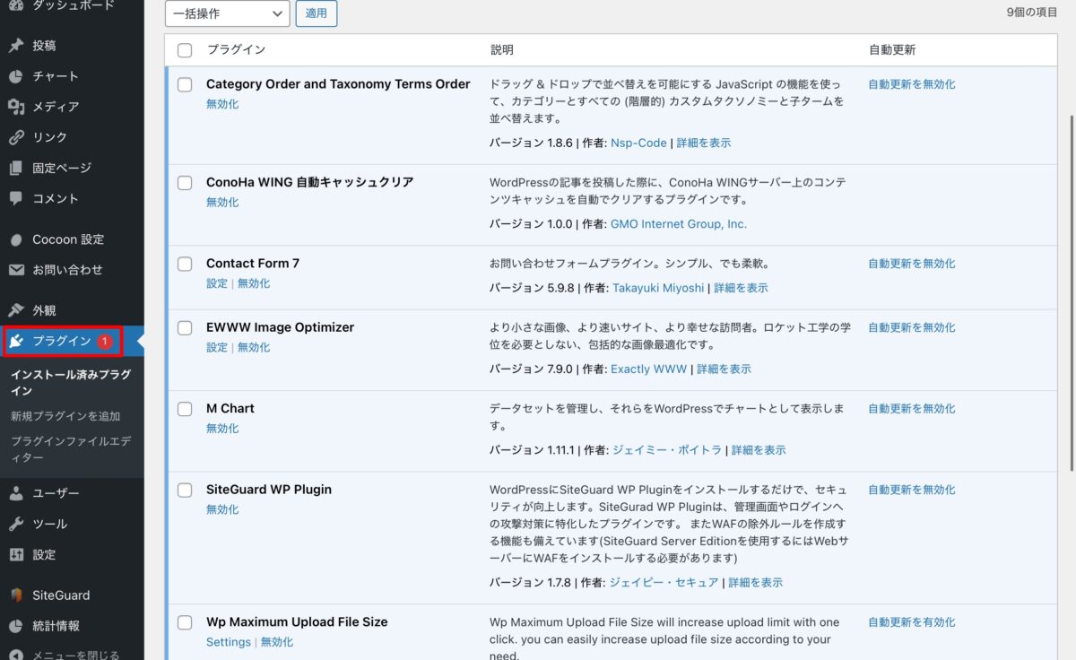Open the 一括操作 bulk actions dropdown

[x=228, y=13]
